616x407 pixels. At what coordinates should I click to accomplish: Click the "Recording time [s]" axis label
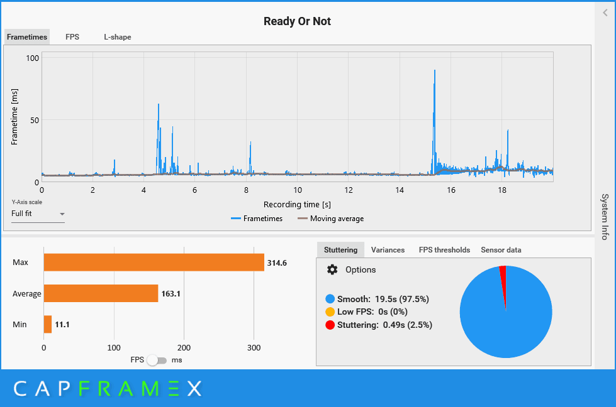(x=297, y=204)
